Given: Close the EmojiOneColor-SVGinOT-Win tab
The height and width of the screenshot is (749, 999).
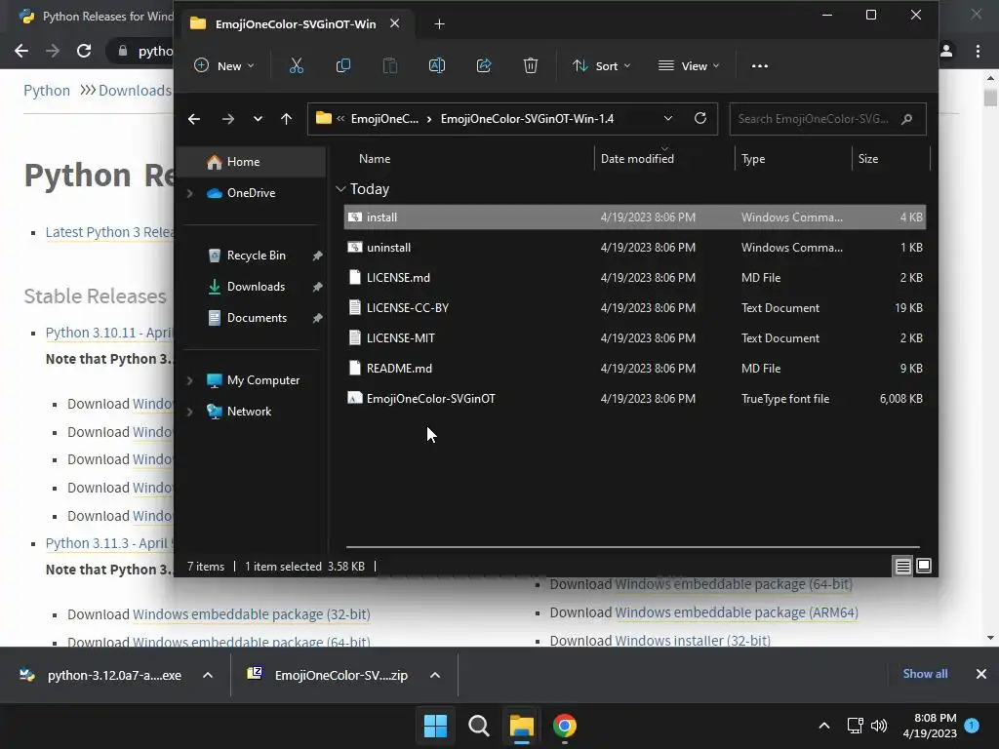Looking at the screenshot, I should (x=395, y=23).
